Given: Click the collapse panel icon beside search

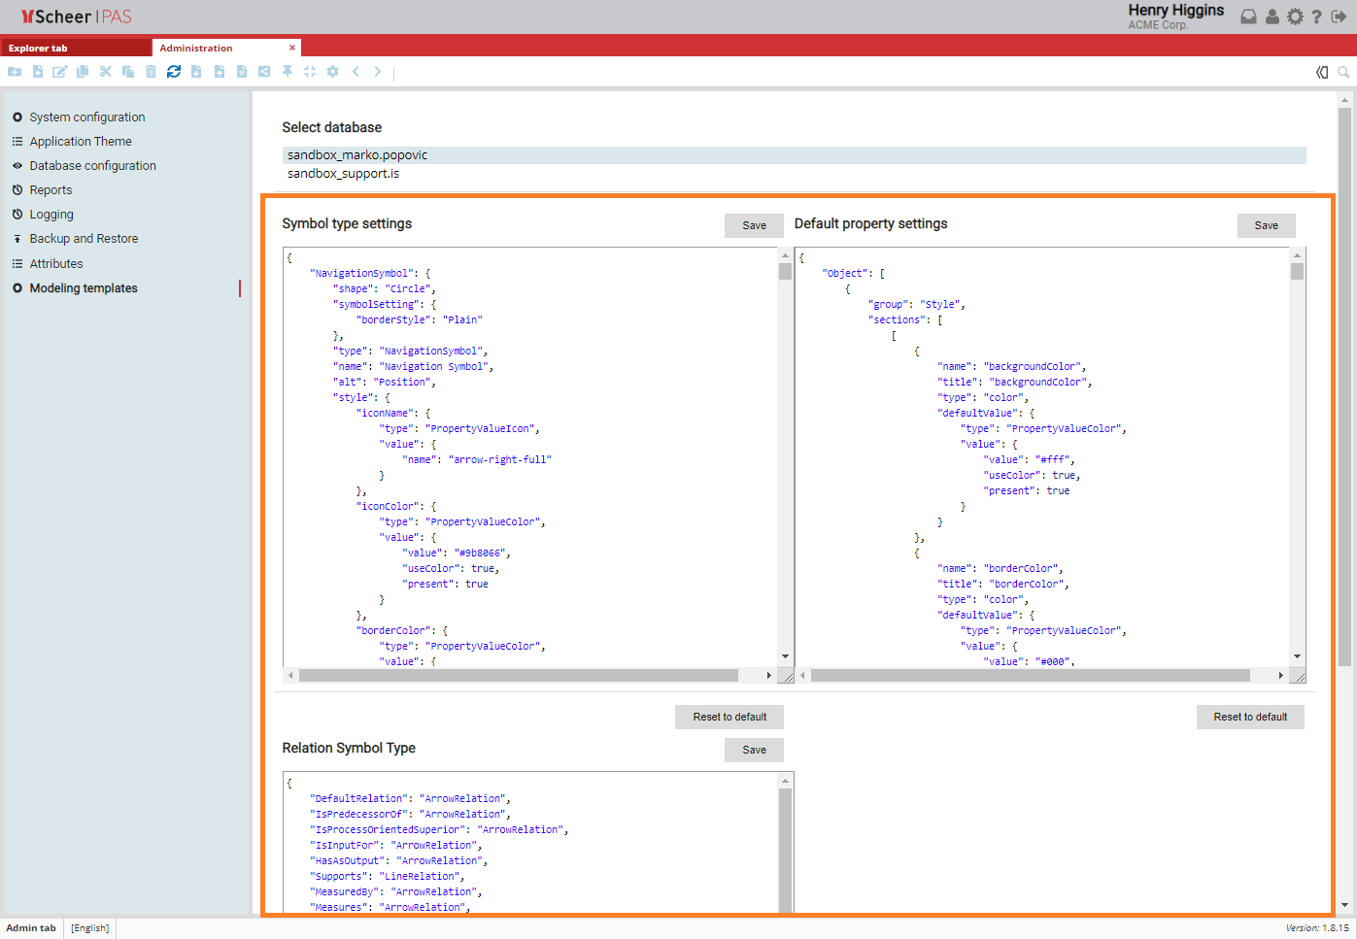Looking at the screenshot, I should 1322,72.
